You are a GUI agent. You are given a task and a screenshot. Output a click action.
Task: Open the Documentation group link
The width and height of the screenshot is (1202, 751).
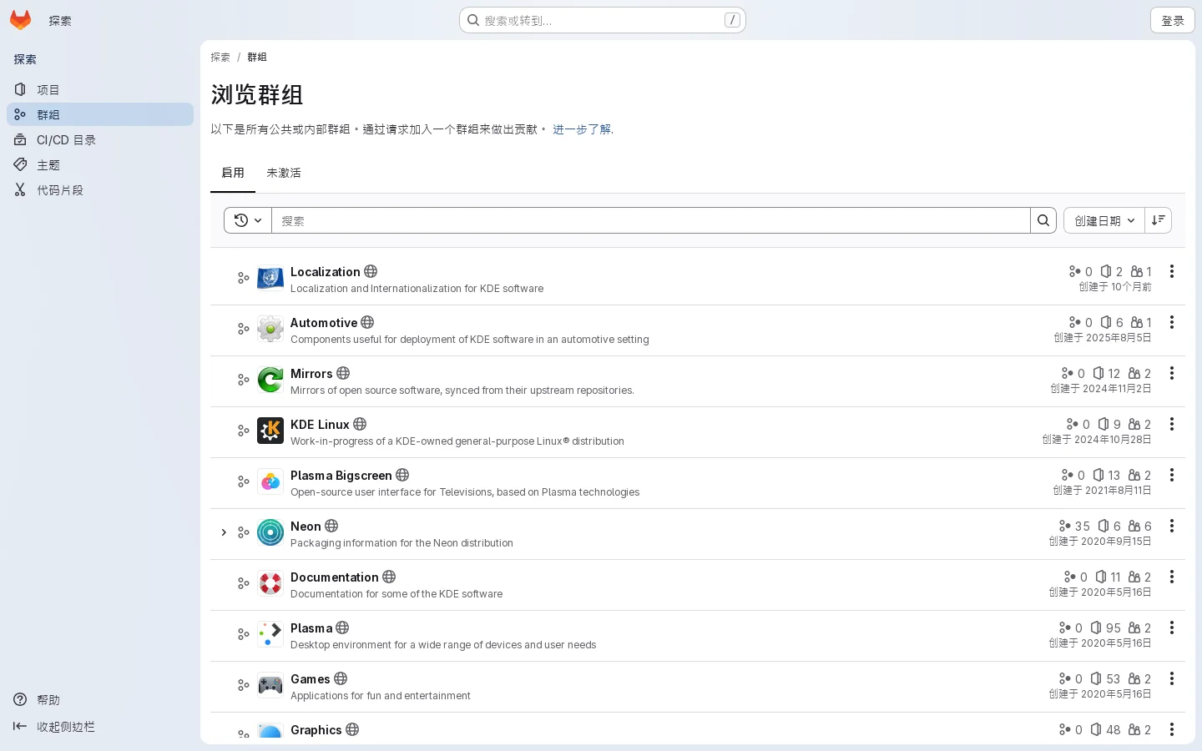[x=334, y=577]
